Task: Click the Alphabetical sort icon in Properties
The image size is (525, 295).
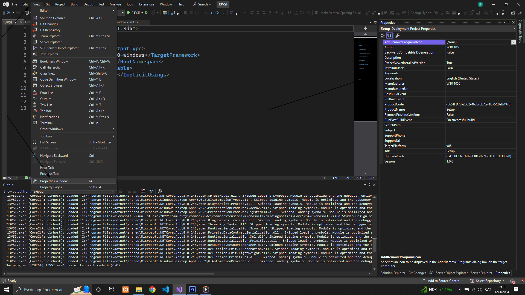Action: 389,36
